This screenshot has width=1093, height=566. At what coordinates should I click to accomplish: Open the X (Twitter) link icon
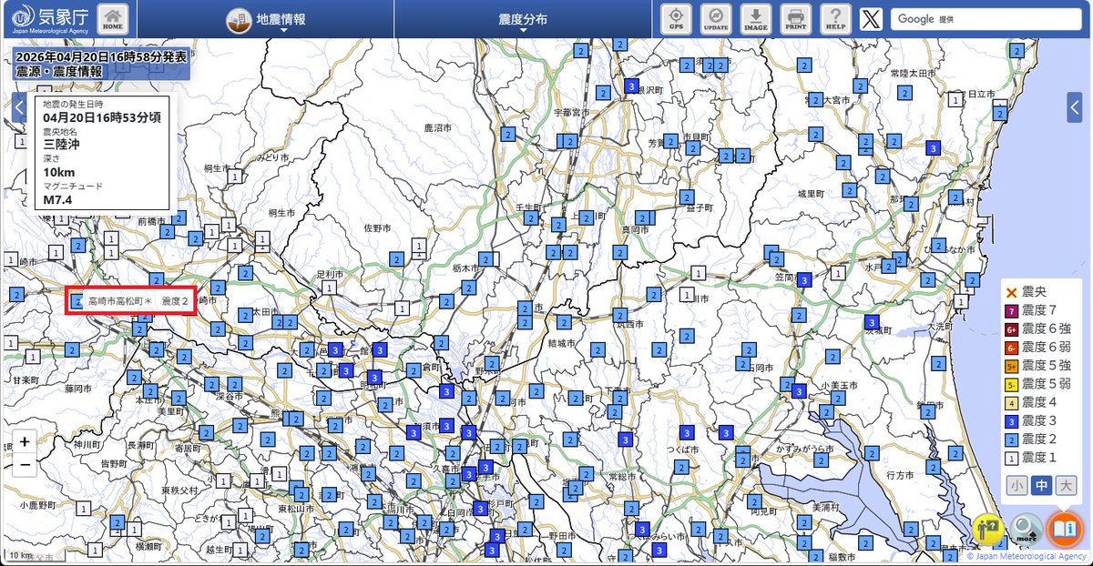pyautogui.click(x=873, y=19)
